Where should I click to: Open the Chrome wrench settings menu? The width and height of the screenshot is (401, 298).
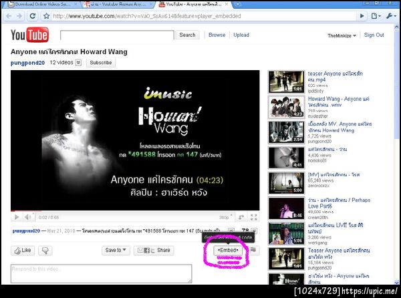click(x=391, y=16)
